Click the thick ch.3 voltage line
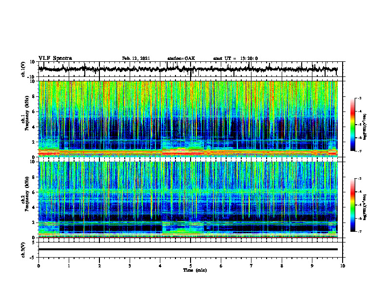386x298 pixels. pos(188,249)
